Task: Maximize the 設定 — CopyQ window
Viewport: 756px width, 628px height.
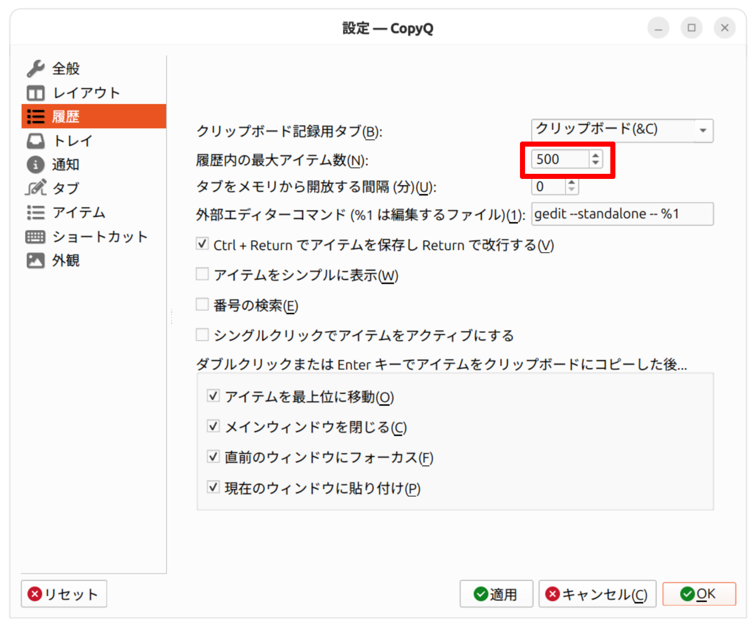Action: 691,28
